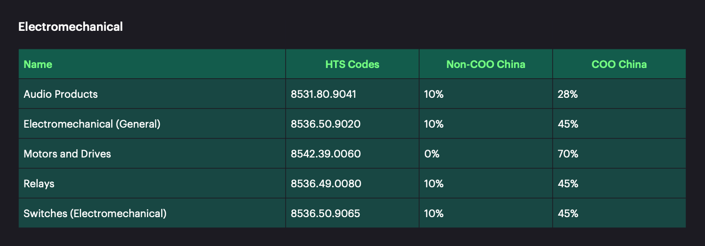The width and height of the screenshot is (705, 246).
Task: Select the Non-COO China column header
Action: [486, 64]
